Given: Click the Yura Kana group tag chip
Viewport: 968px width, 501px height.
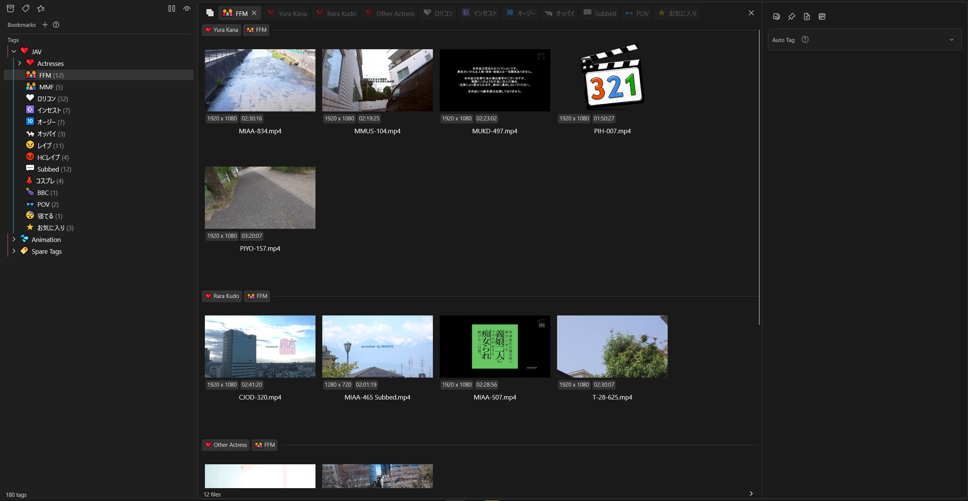Looking at the screenshot, I should 222,30.
